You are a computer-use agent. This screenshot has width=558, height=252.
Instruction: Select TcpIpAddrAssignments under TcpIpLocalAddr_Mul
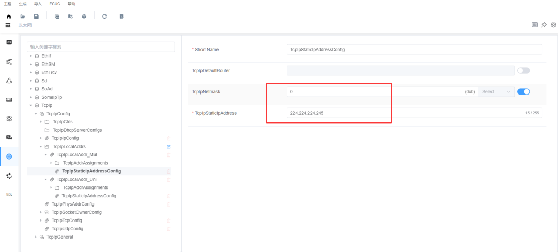pyautogui.click(x=85, y=163)
